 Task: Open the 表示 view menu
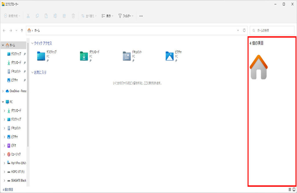tap(108, 16)
